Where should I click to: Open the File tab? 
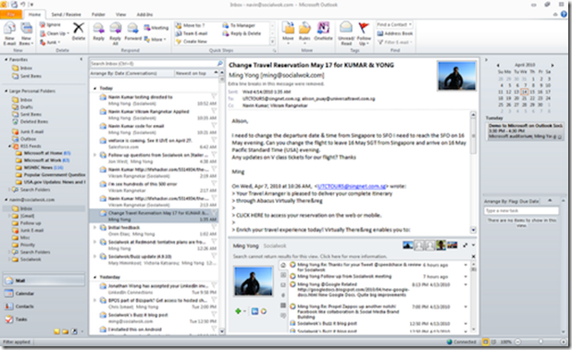(x=11, y=14)
